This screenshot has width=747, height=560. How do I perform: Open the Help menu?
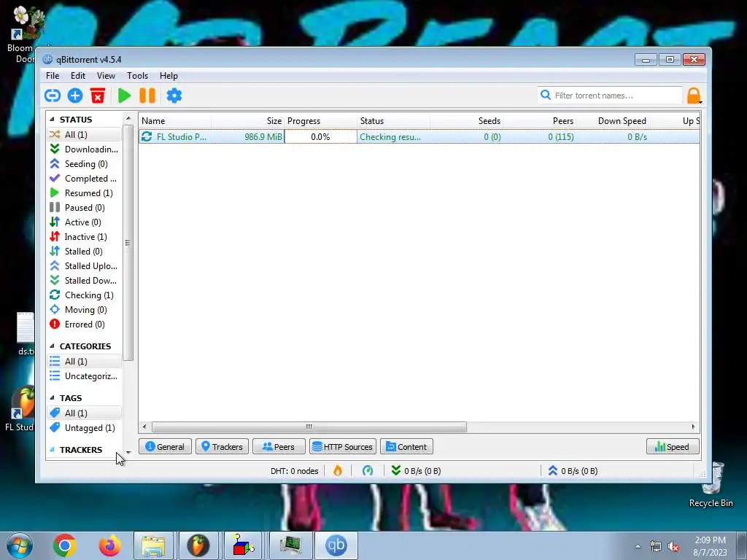169,76
